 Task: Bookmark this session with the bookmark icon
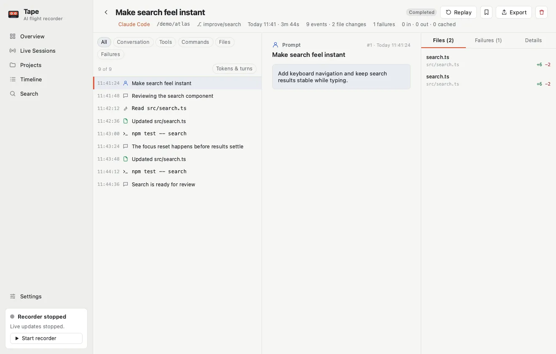click(x=486, y=12)
